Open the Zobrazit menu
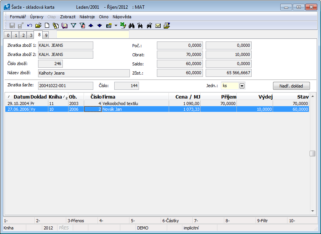This screenshot has width=321, height=234. pos(68,17)
